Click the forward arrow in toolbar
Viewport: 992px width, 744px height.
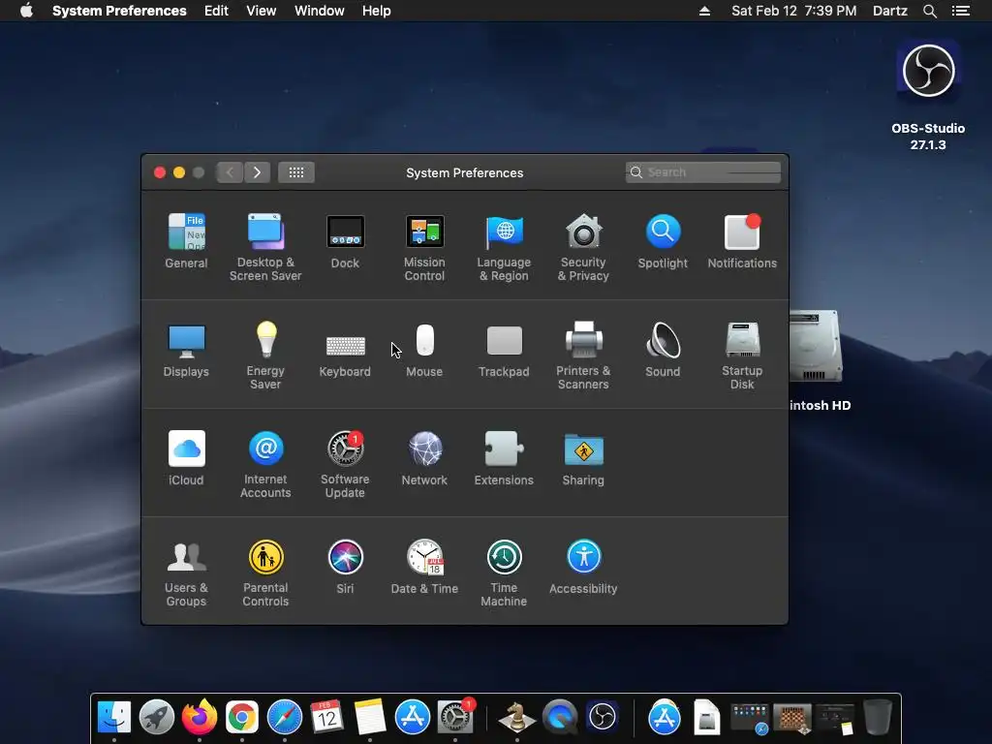(x=257, y=172)
